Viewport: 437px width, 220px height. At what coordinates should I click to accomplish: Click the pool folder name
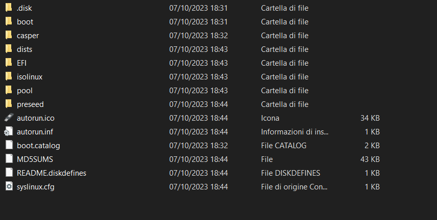coord(24,91)
